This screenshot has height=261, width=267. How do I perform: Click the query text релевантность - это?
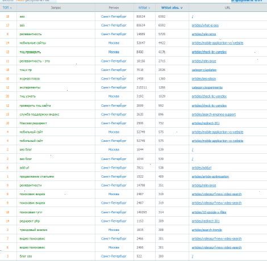pos(35,61)
